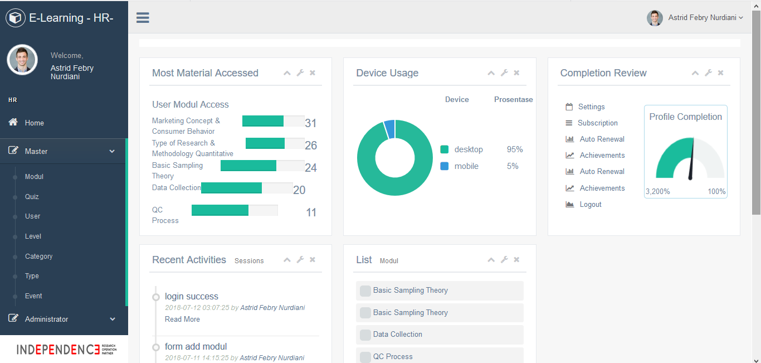761x363 pixels.
Task: Open the Quiz item in sidebar
Action: pos(32,197)
